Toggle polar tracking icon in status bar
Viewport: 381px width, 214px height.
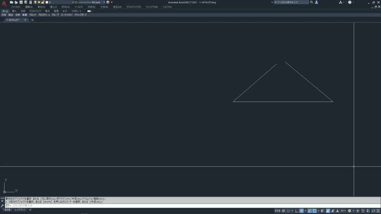click(301, 211)
